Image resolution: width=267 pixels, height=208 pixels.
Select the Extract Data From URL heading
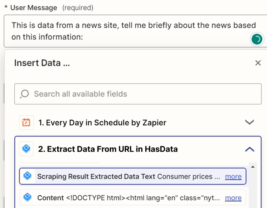click(108, 149)
